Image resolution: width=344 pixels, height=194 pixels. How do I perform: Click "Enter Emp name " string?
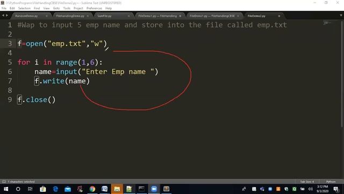(118, 72)
